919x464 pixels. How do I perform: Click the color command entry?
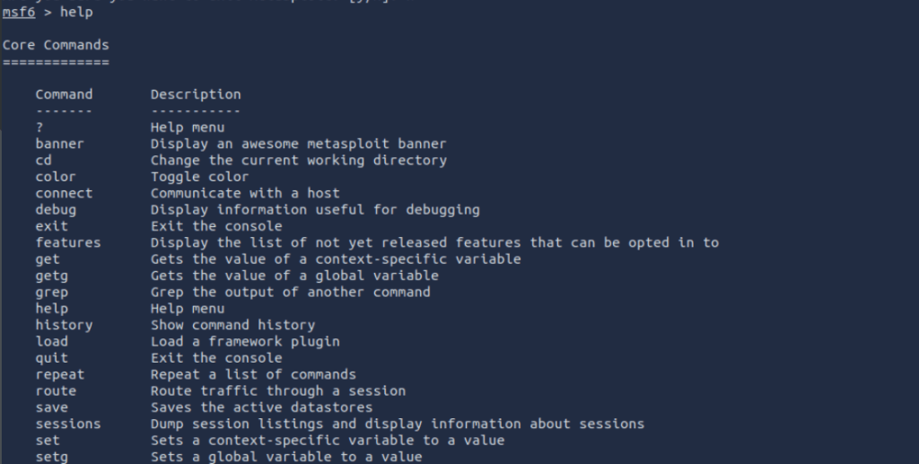(x=56, y=177)
